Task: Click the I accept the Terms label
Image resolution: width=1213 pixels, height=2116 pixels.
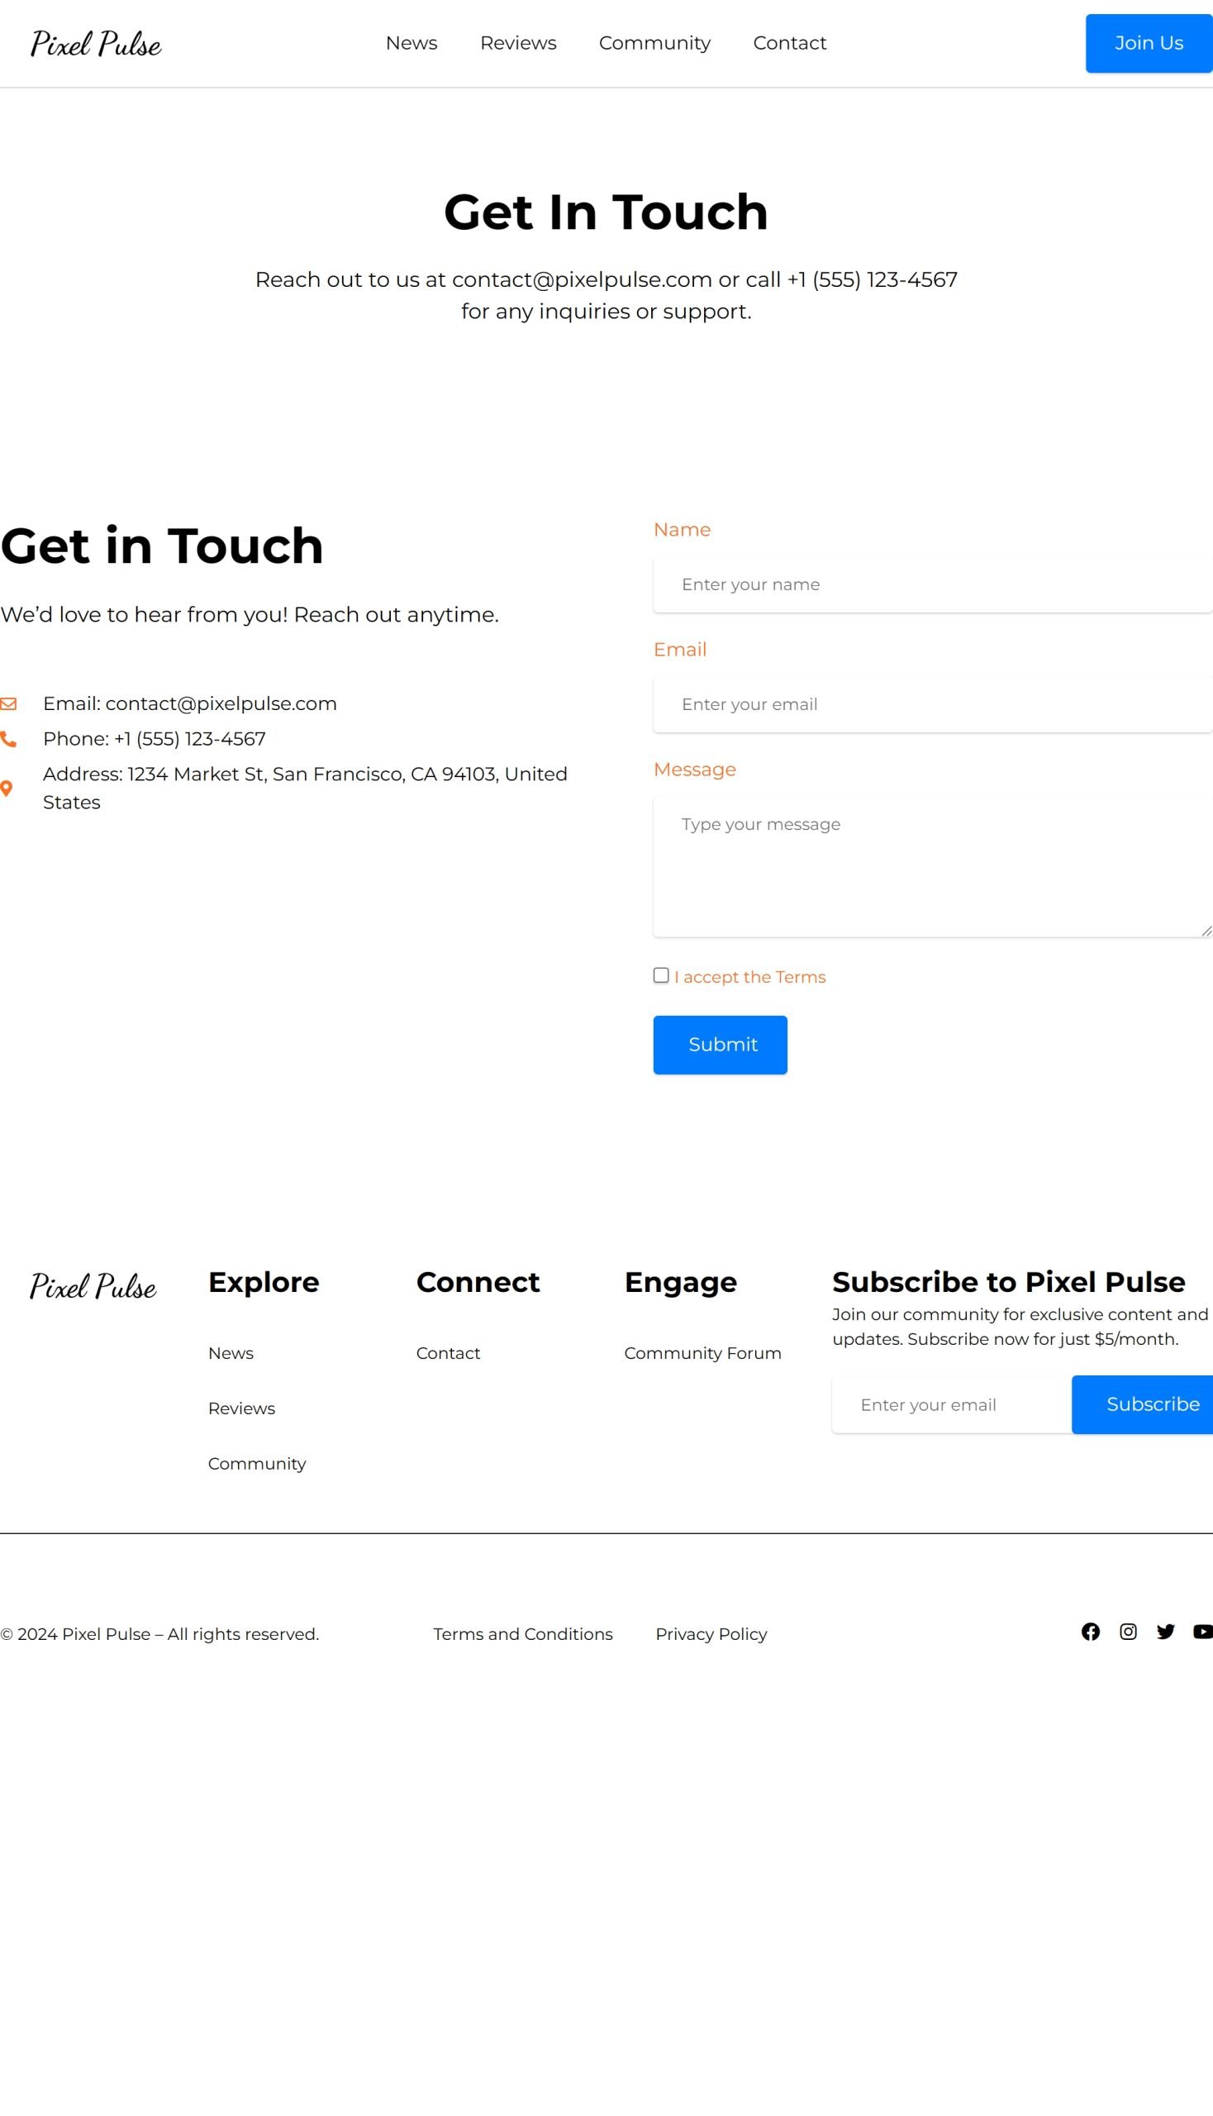Action: (749, 977)
